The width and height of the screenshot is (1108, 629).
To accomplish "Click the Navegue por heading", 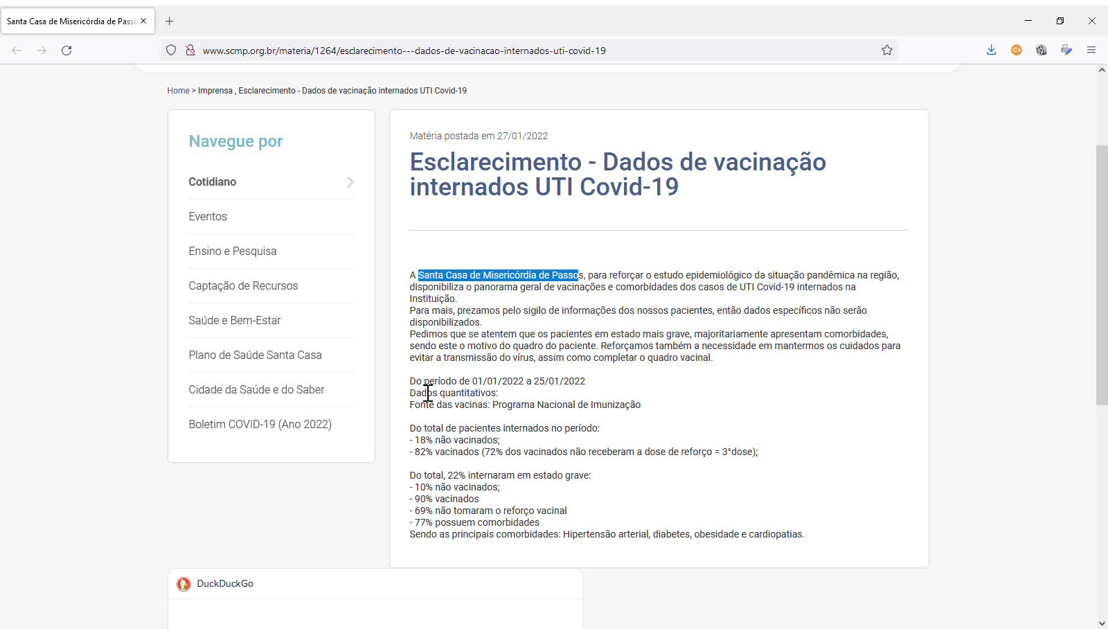I will (235, 141).
